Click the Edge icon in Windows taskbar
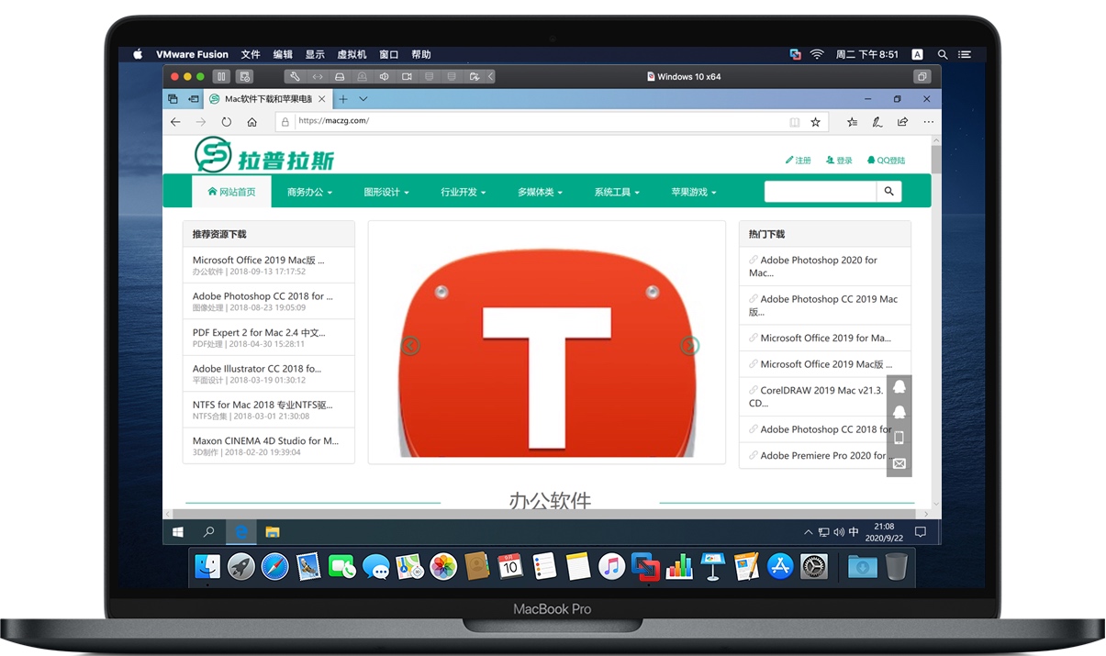The image size is (1106, 656). point(241,531)
